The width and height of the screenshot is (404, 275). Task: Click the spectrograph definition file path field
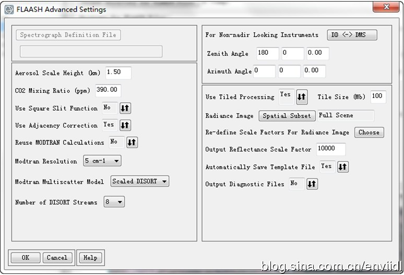(91, 52)
